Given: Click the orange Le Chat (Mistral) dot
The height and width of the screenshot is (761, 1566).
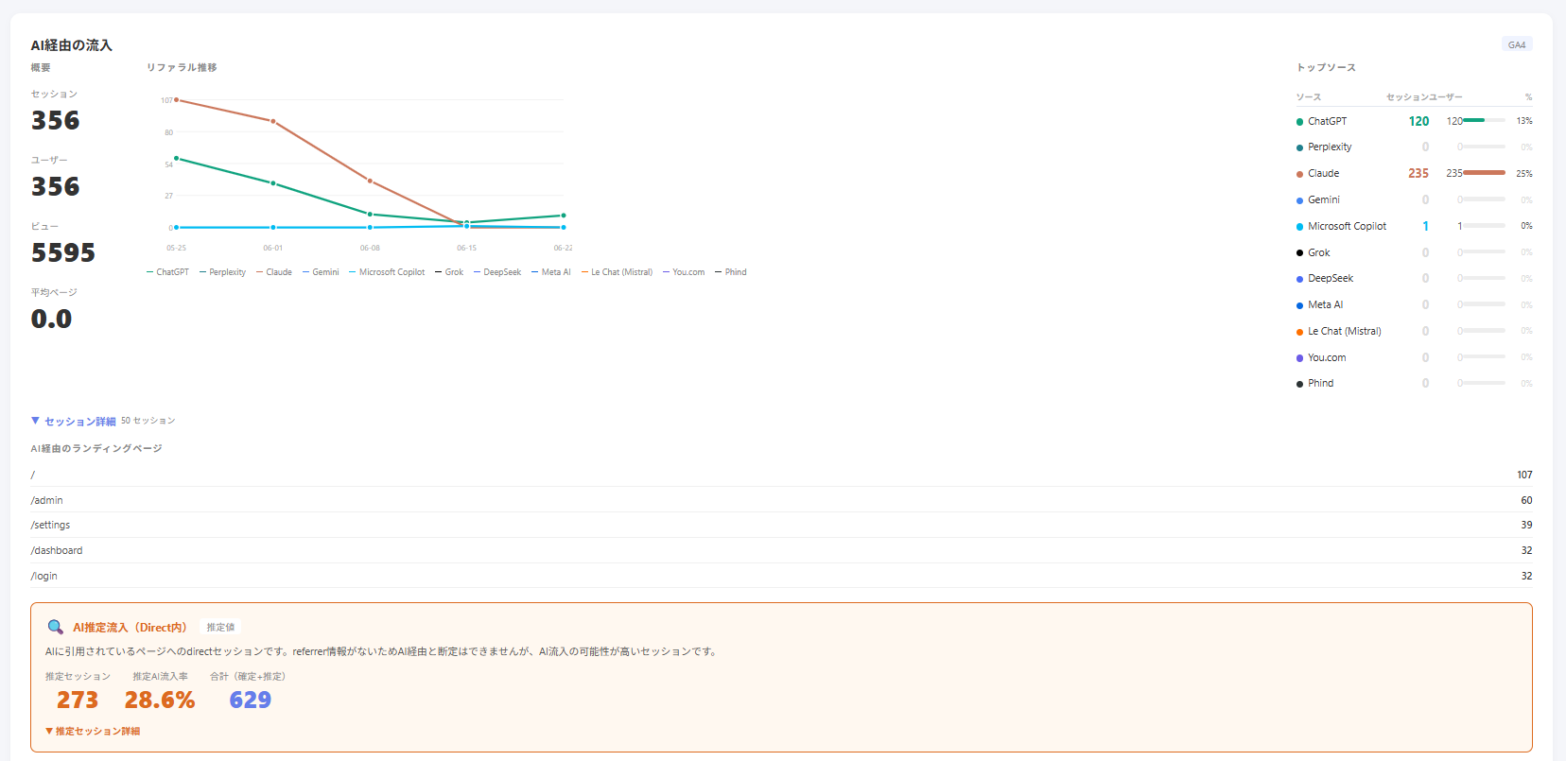Looking at the screenshot, I should (1299, 332).
